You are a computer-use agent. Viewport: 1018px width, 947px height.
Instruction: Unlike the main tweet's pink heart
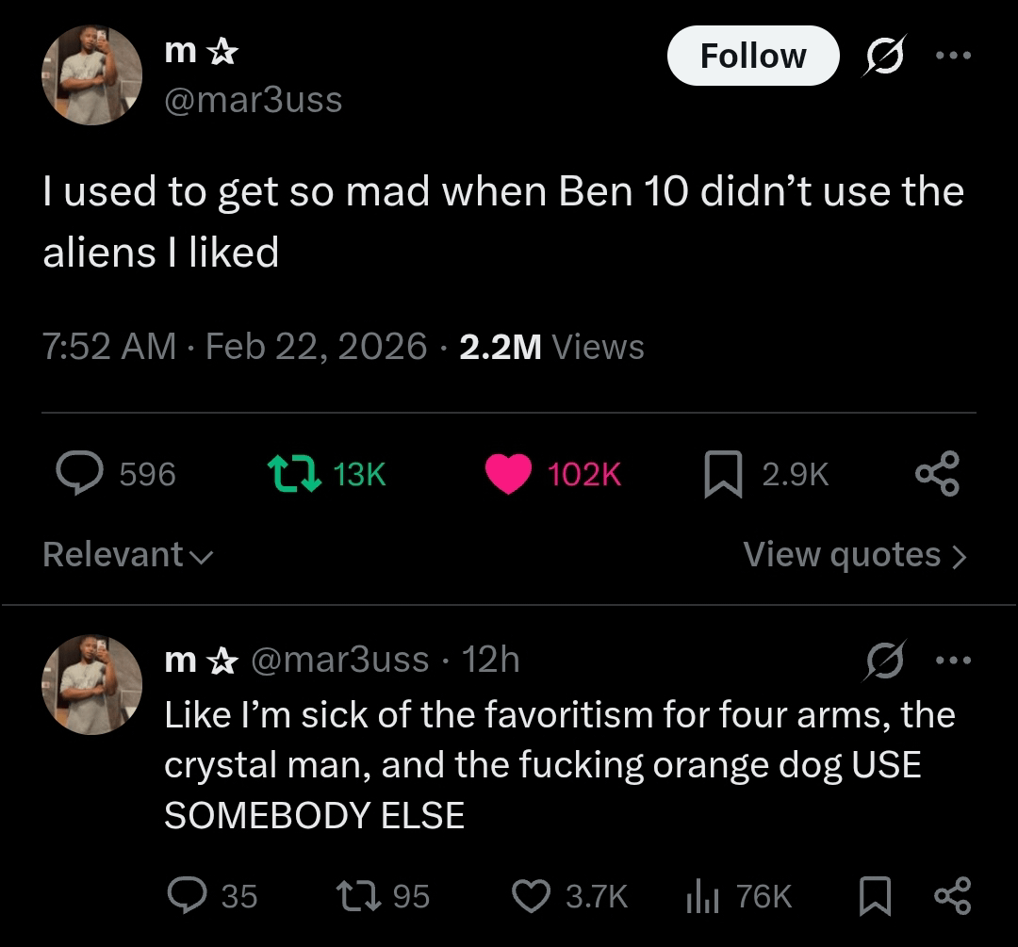click(508, 474)
